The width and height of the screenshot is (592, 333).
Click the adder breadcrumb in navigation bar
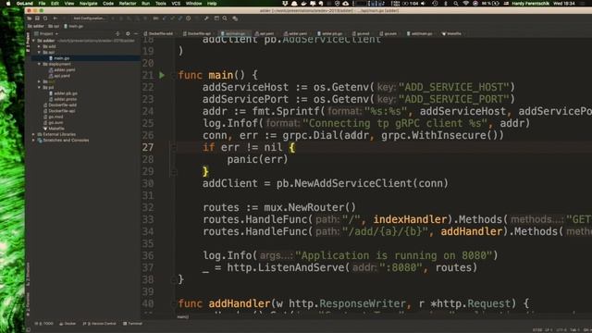pos(36,26)
